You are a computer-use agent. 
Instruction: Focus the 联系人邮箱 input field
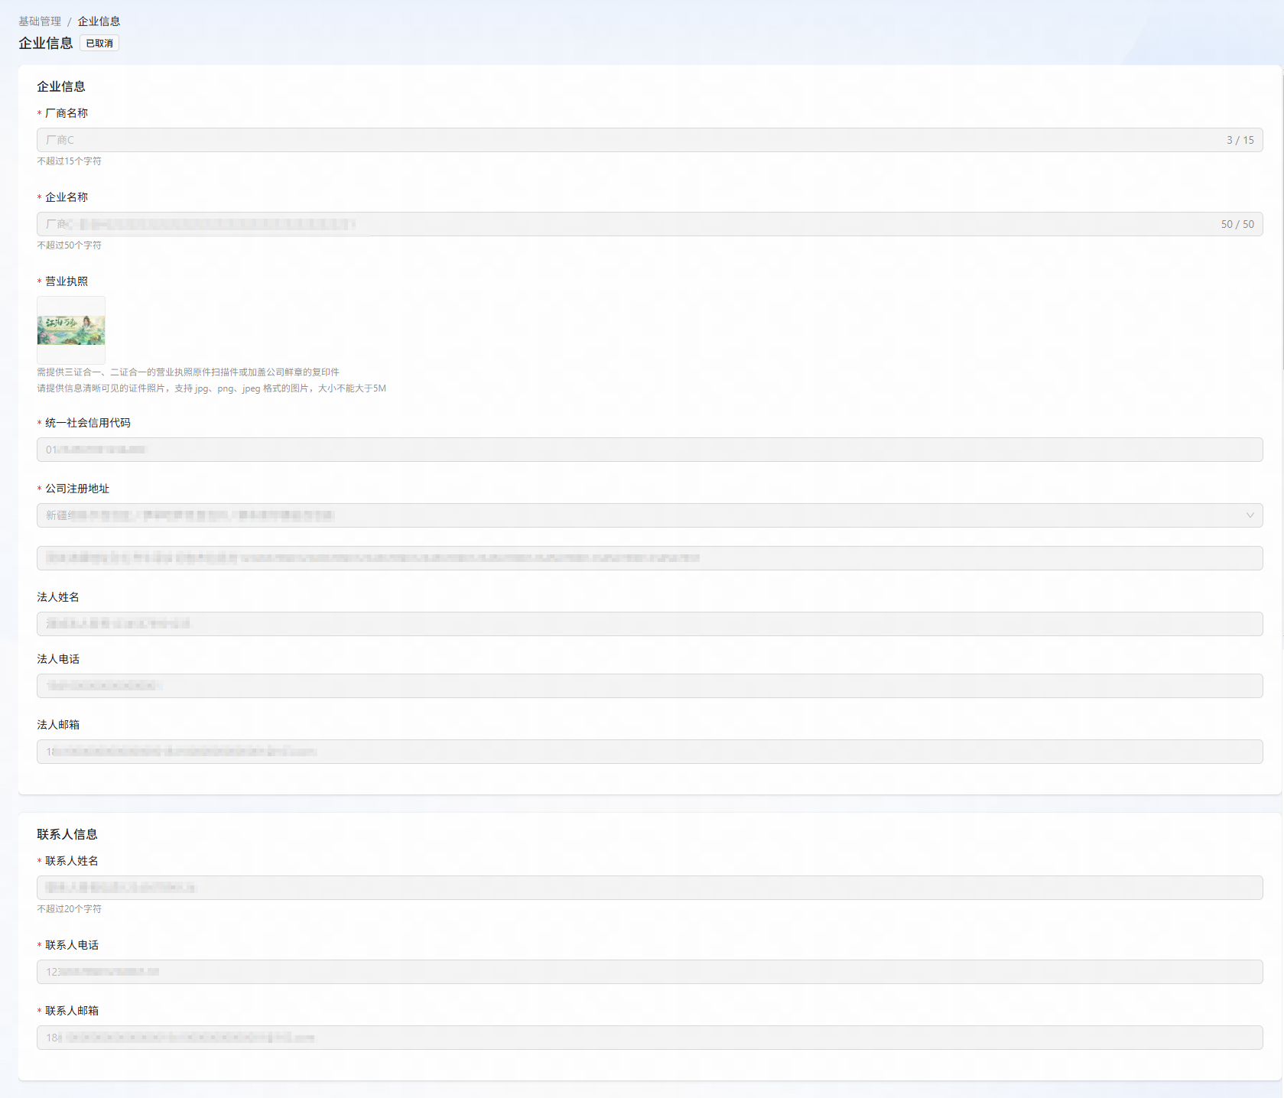point(649,1038)
